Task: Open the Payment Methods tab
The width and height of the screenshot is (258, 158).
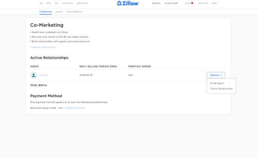Action: 75,12
